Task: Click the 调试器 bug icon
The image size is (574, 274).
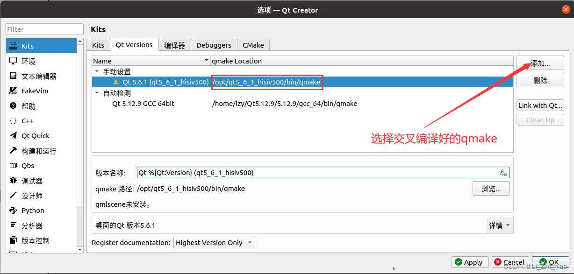Action: point(13,180)
